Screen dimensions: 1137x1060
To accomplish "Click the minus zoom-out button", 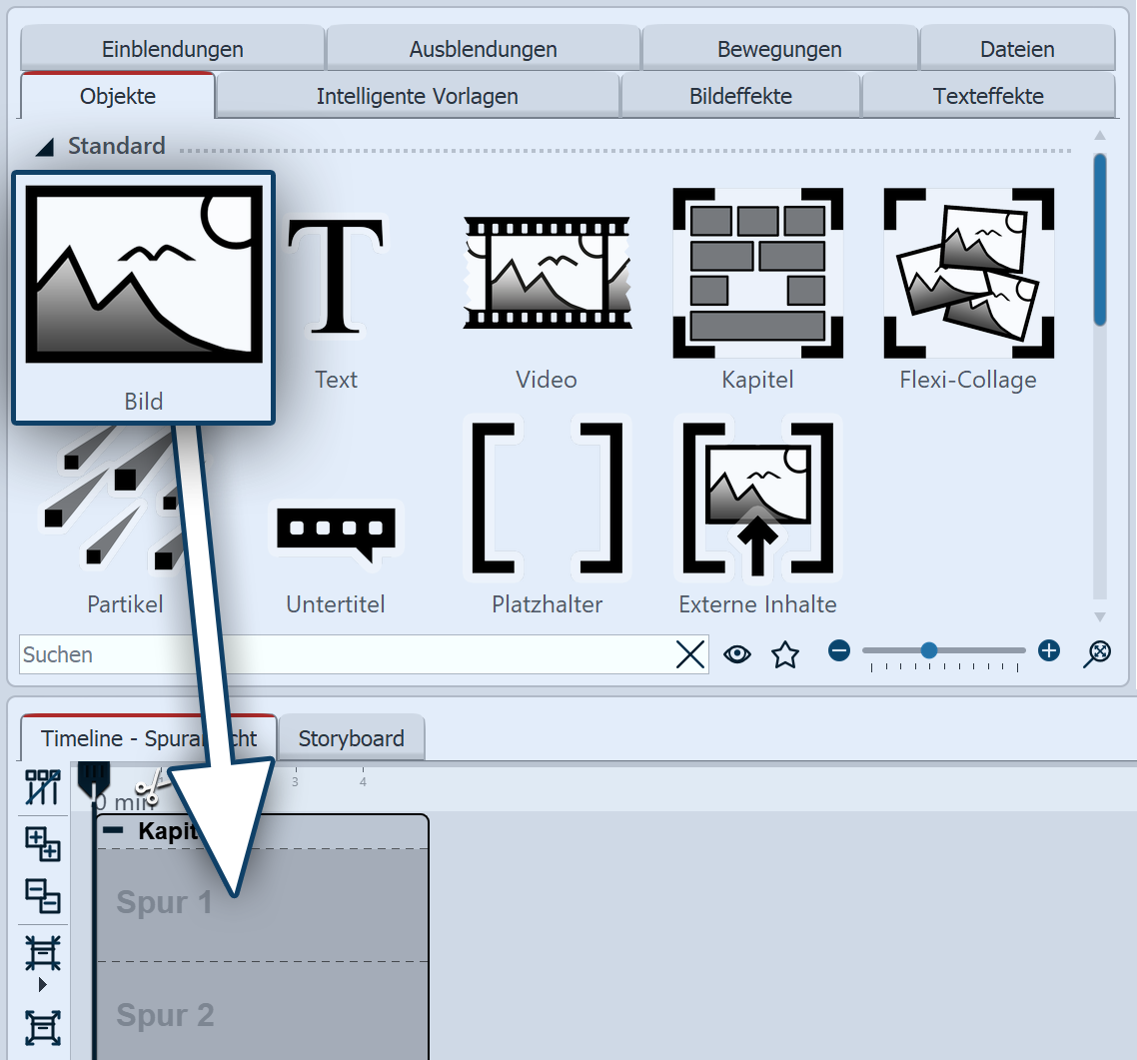I will tap(839, 651).
